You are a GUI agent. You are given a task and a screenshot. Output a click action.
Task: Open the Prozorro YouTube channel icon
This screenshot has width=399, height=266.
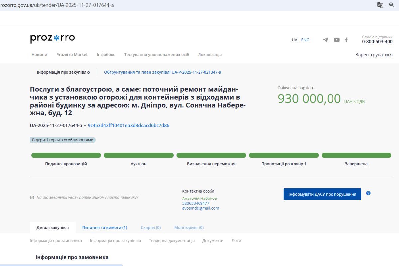(336, 39)
